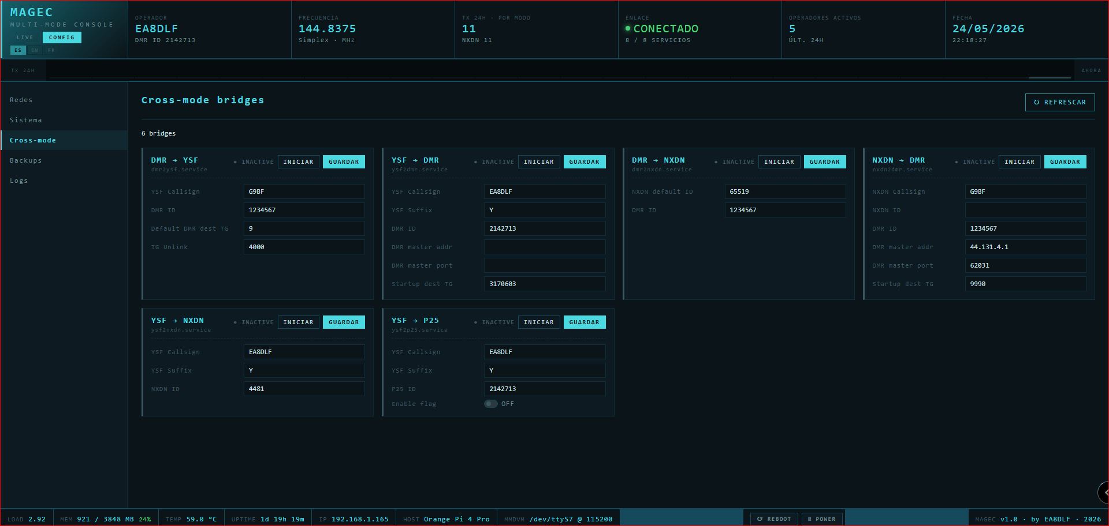Edit NXDN ID field in YSF → NXDN
1109x526 pixels.
pos(304,389)
